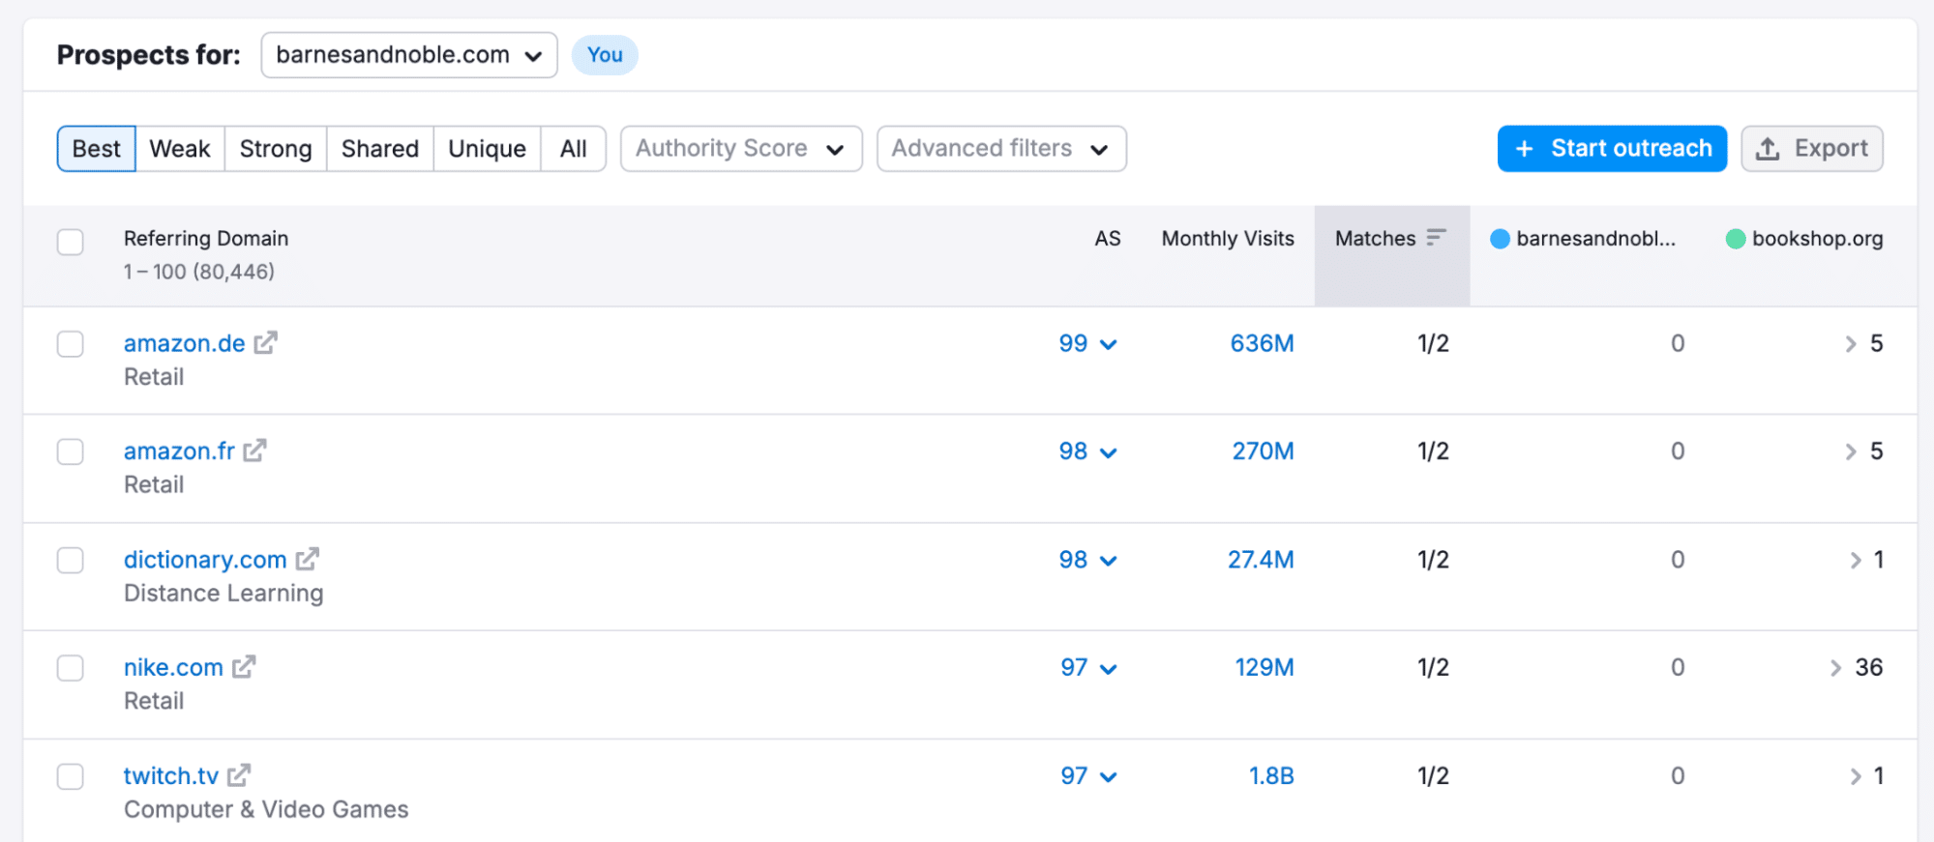Open the Authority Score filter dropdown
The height and width of the screenshot is (842, 1934).
tap(741, 149)
